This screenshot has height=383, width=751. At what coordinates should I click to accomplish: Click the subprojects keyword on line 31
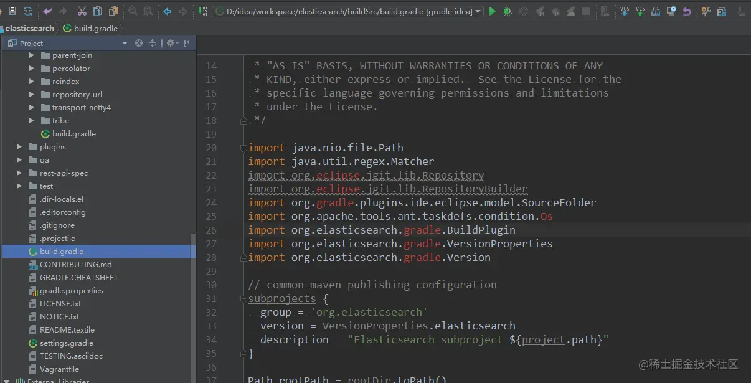point(282,298)
